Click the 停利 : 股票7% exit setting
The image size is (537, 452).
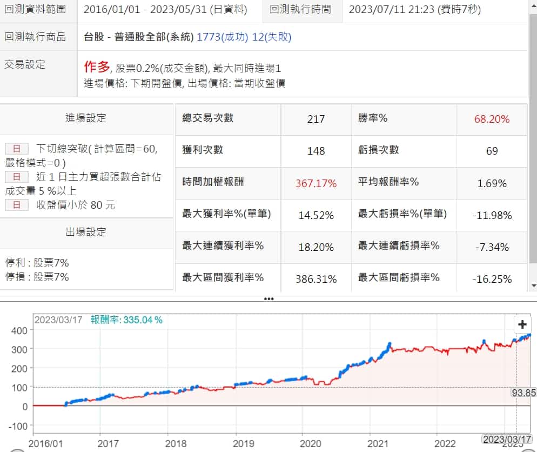click(37, 263)
